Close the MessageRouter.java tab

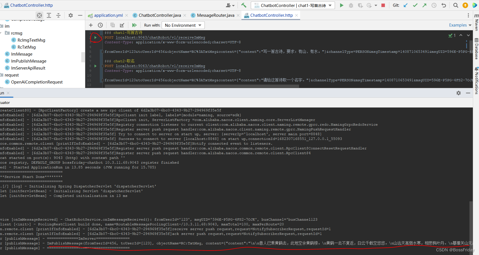point(238,15)
